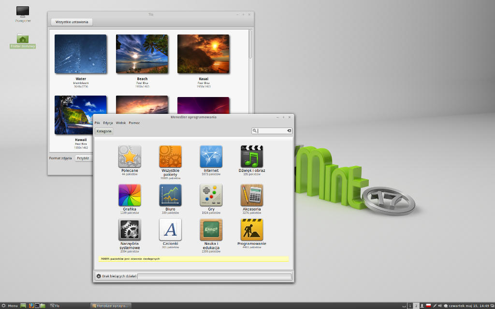This screenshot has height=309, width=495.
Task: Click the window list icon at the panel's end
Action: pyautogui.click(x=492, y=306)
